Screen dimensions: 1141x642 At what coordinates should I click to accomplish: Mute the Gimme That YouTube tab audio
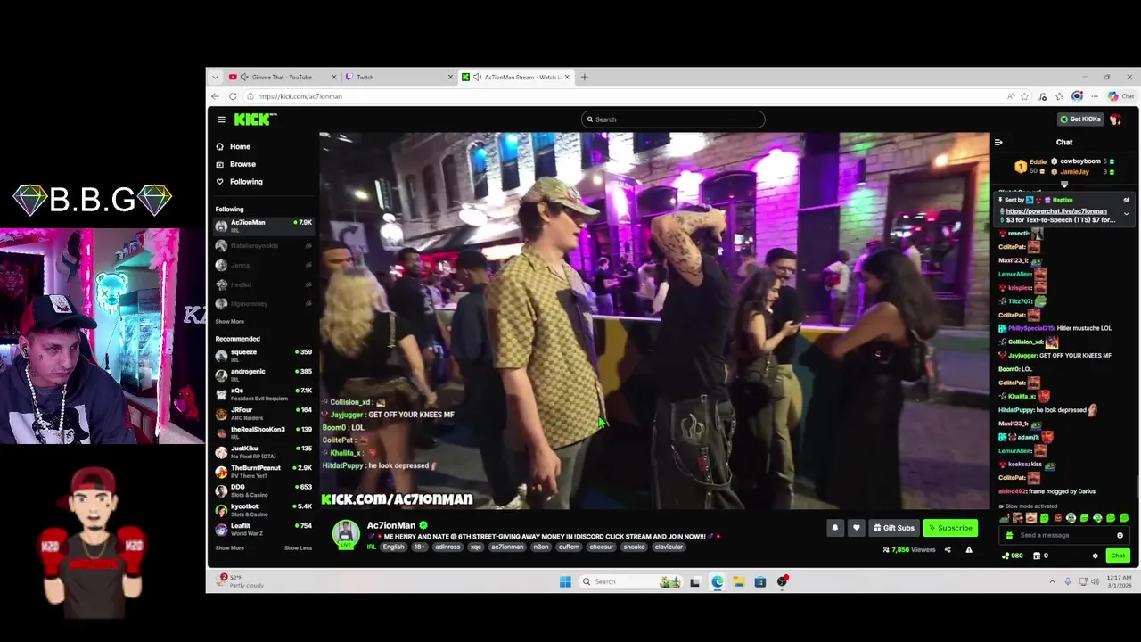click(244, 78)
